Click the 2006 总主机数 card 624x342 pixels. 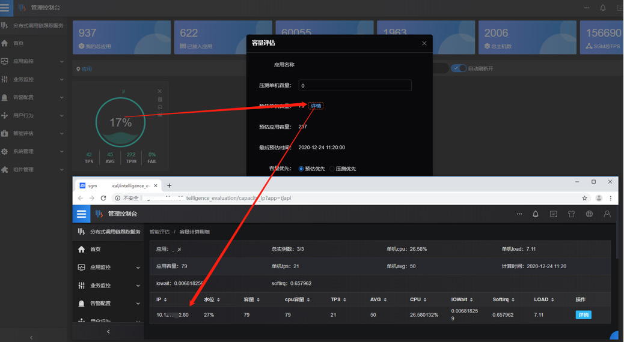click(x=527, y=37)
